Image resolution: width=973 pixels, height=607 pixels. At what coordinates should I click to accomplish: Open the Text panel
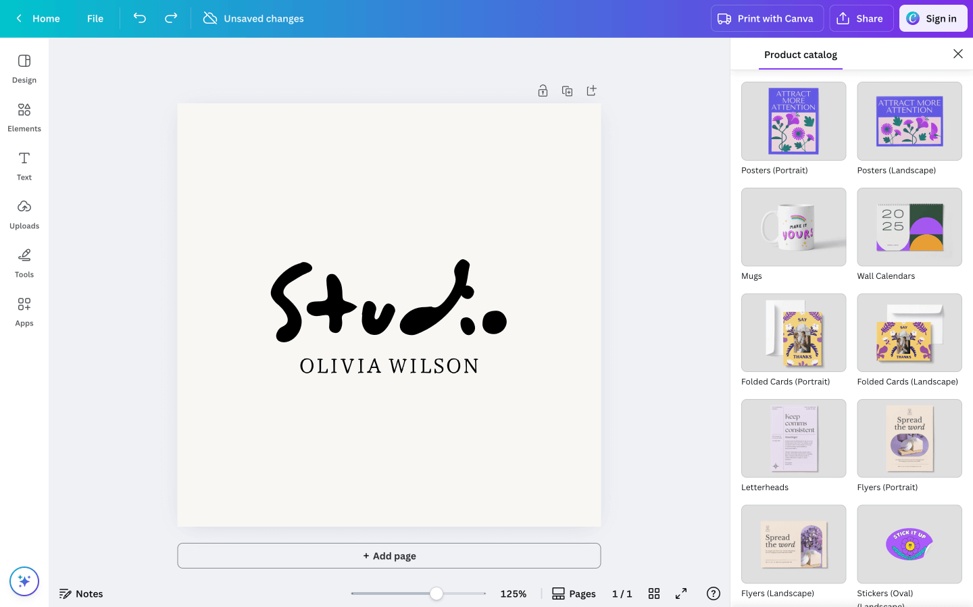coord(24,165)
